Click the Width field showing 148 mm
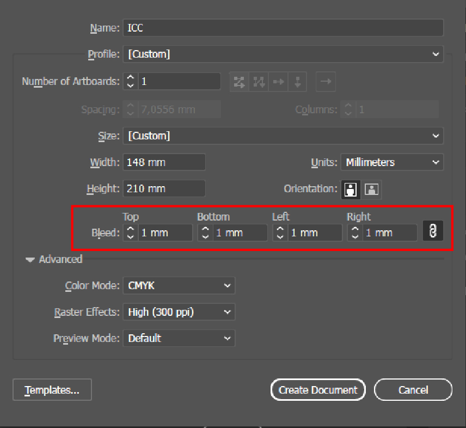This screenshot has width=466, height=428. point(164,162)
